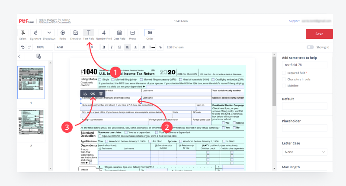The height and width of the screenshot is (186, 346).
Task: Click the duplicate field icon beside OK
Action: pyautogui.click(x=85, y=93)
